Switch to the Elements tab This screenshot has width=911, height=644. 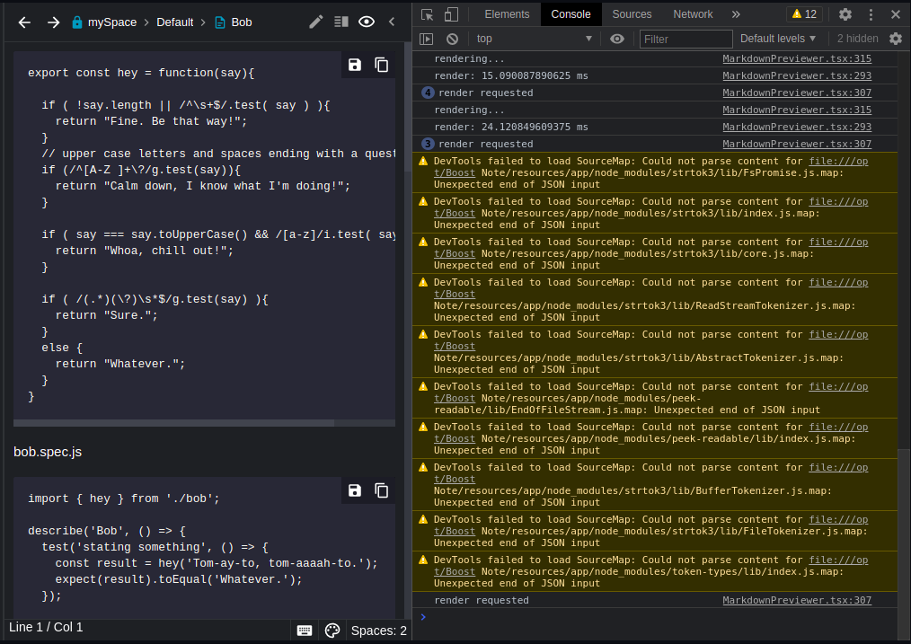click(507, 14)
